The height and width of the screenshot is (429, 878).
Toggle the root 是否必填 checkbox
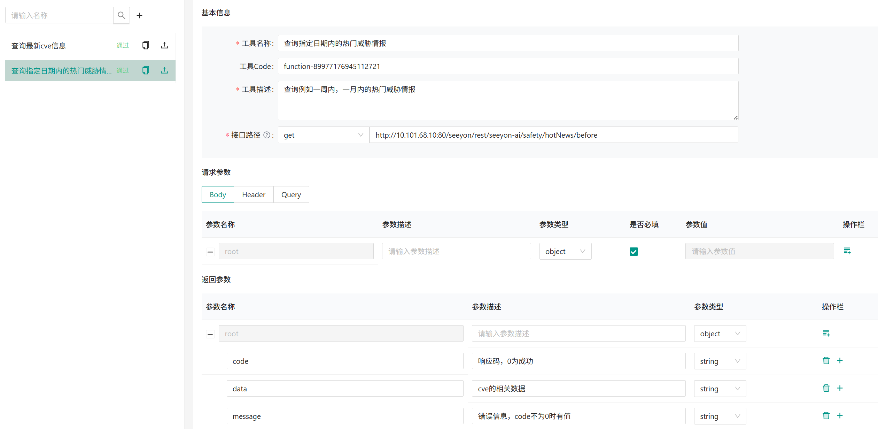click(634, 251)
